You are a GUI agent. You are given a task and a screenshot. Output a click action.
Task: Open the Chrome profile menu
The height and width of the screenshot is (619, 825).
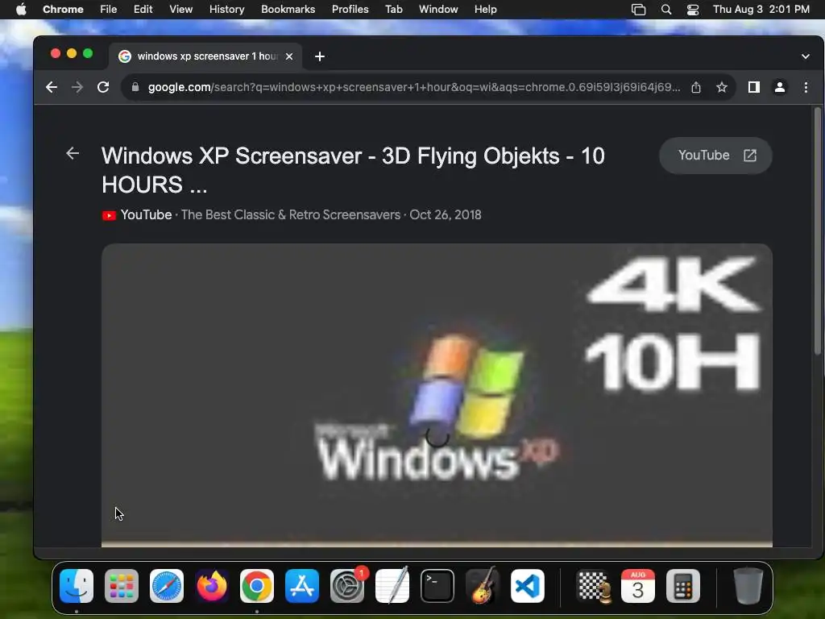780,87
